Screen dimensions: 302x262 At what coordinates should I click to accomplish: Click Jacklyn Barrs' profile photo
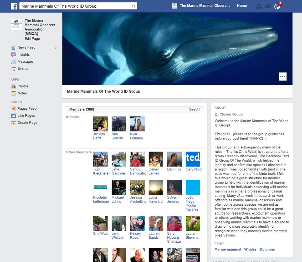[x=100, y=124]
